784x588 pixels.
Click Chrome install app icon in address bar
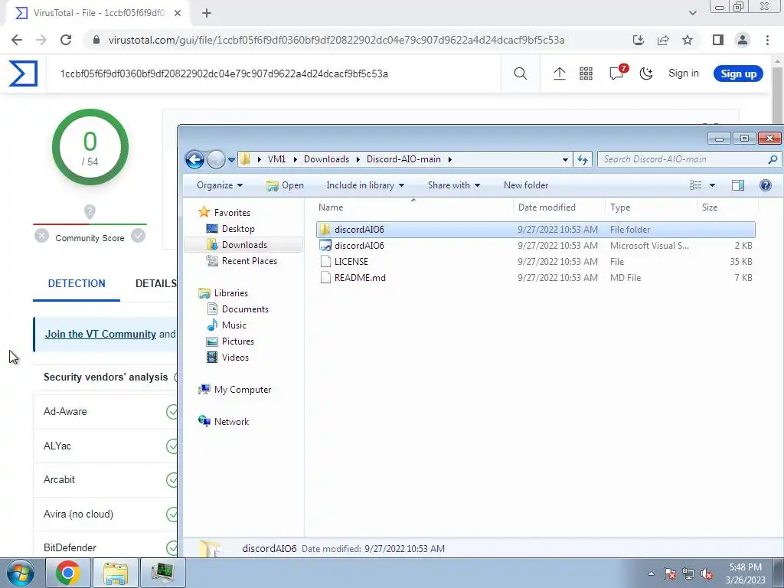click(639, 40)
